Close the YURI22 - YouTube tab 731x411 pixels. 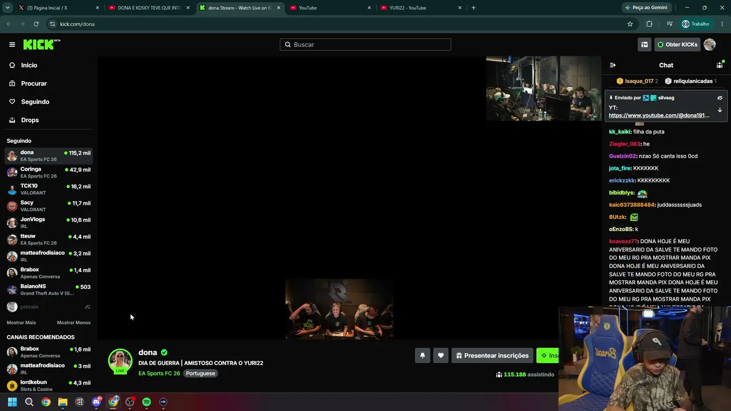coord(460,8)
